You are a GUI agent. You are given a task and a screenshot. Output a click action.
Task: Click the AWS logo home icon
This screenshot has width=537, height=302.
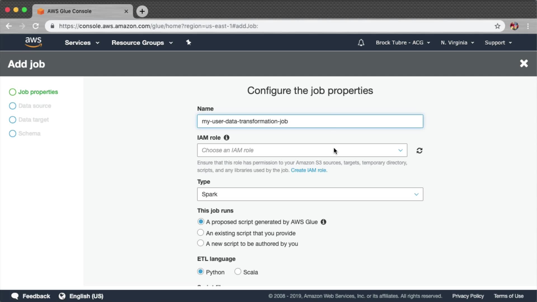[x=33, y=42]
